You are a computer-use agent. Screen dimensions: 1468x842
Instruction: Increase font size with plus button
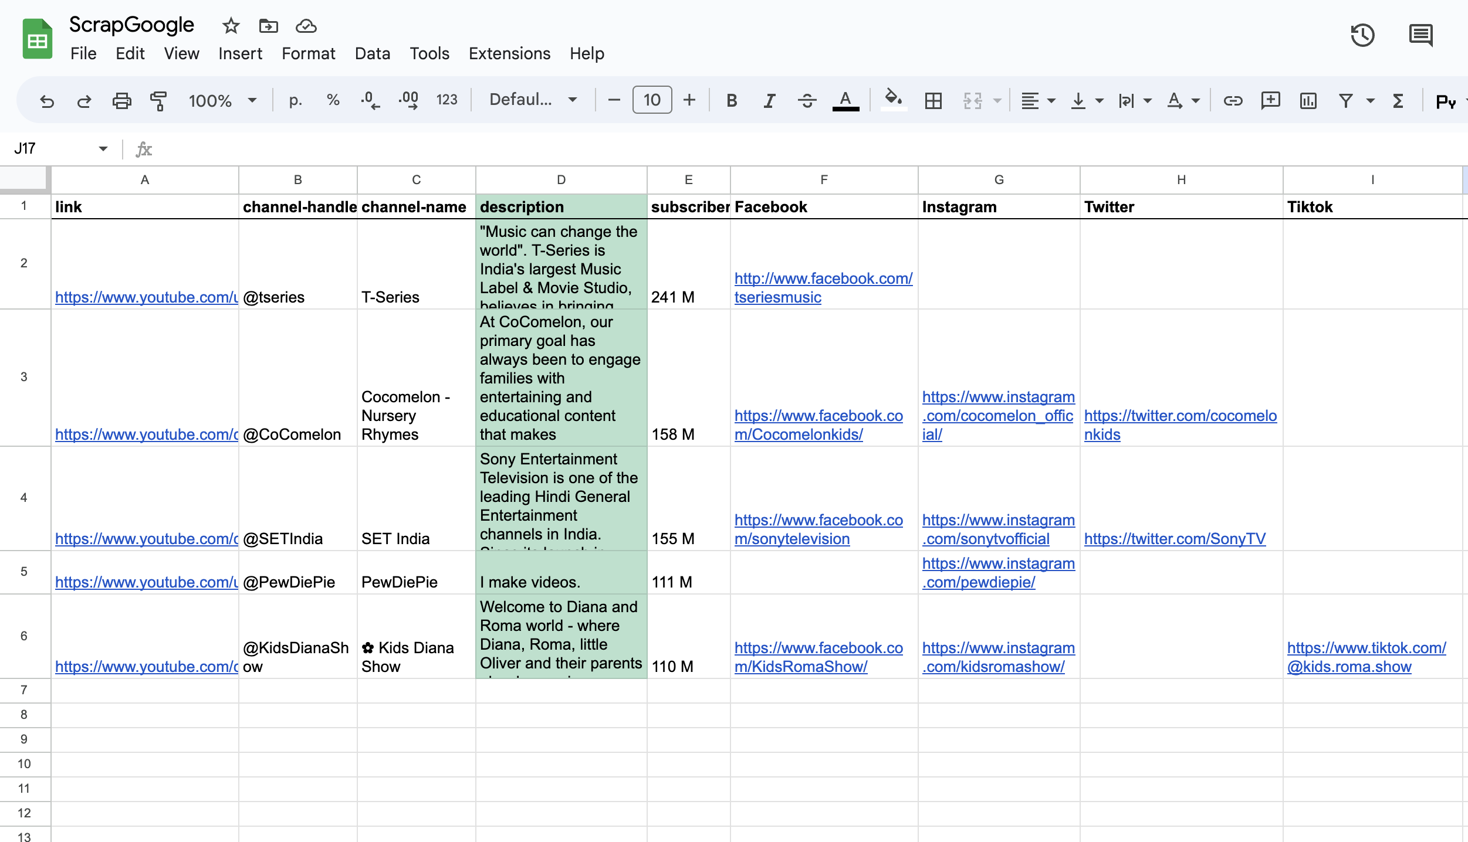[689, 100]
